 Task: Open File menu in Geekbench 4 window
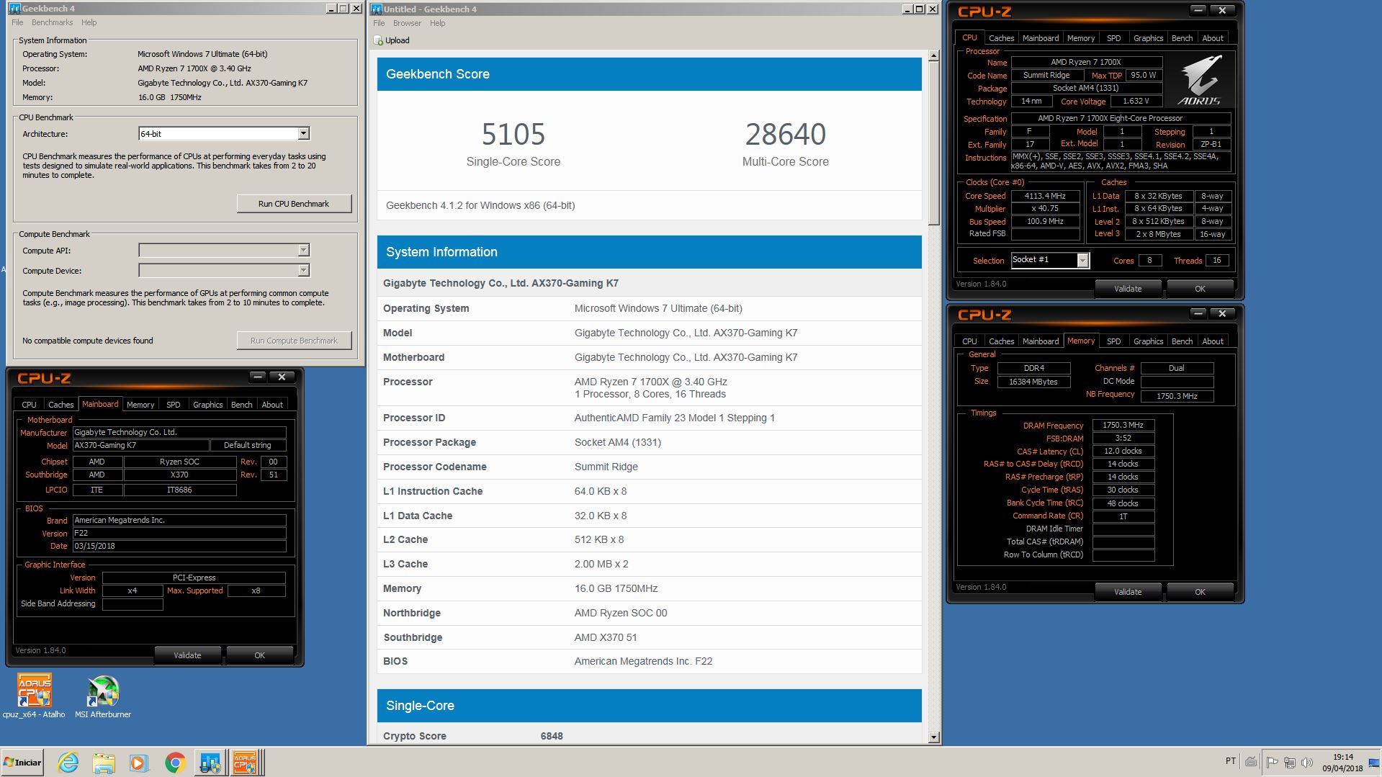17,22
